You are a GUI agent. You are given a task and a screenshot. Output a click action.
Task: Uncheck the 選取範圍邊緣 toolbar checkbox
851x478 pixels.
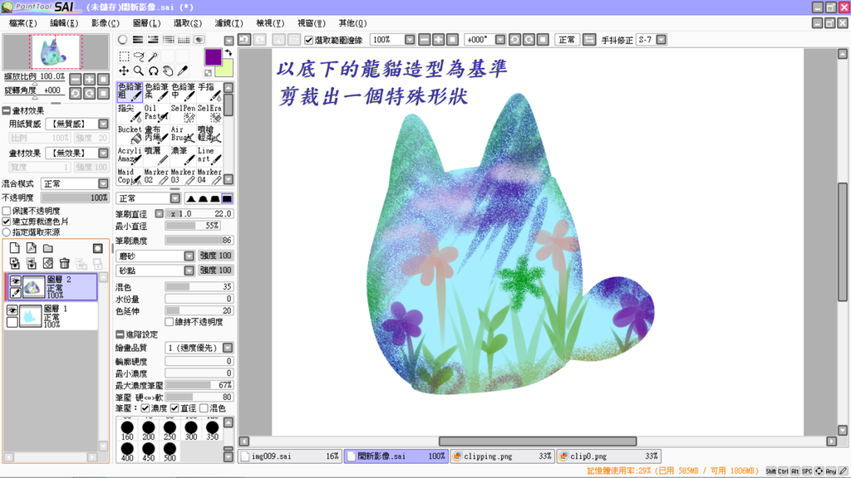pyautogui.click(x=307, y=39)
